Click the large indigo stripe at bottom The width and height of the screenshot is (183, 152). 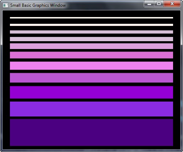pos(91,132)
